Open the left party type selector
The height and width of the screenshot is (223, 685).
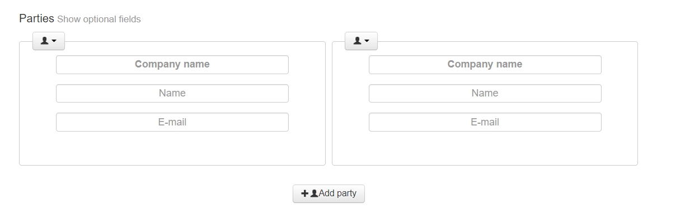tap(49, 41)
